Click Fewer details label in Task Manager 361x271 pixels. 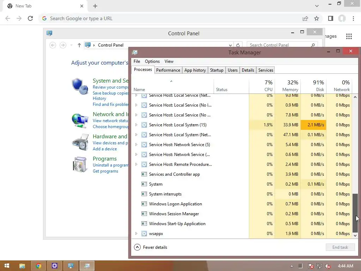(x=155, y=247)
